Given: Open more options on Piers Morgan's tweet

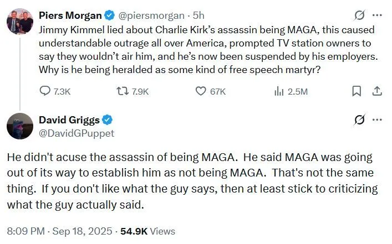Looking at the screenshot, I should tap(377, 15).
